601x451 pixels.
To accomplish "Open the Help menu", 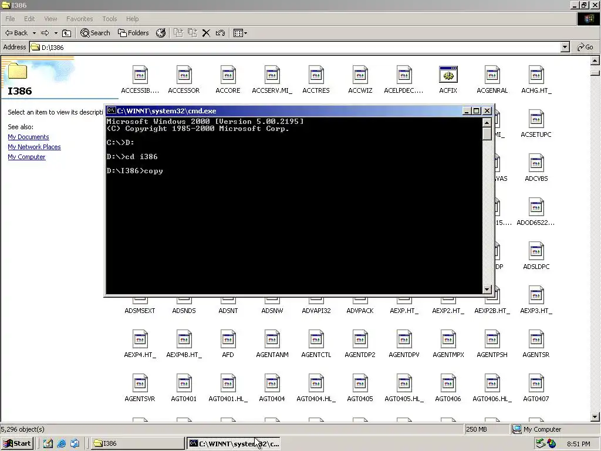I will (x=132, y=19).
